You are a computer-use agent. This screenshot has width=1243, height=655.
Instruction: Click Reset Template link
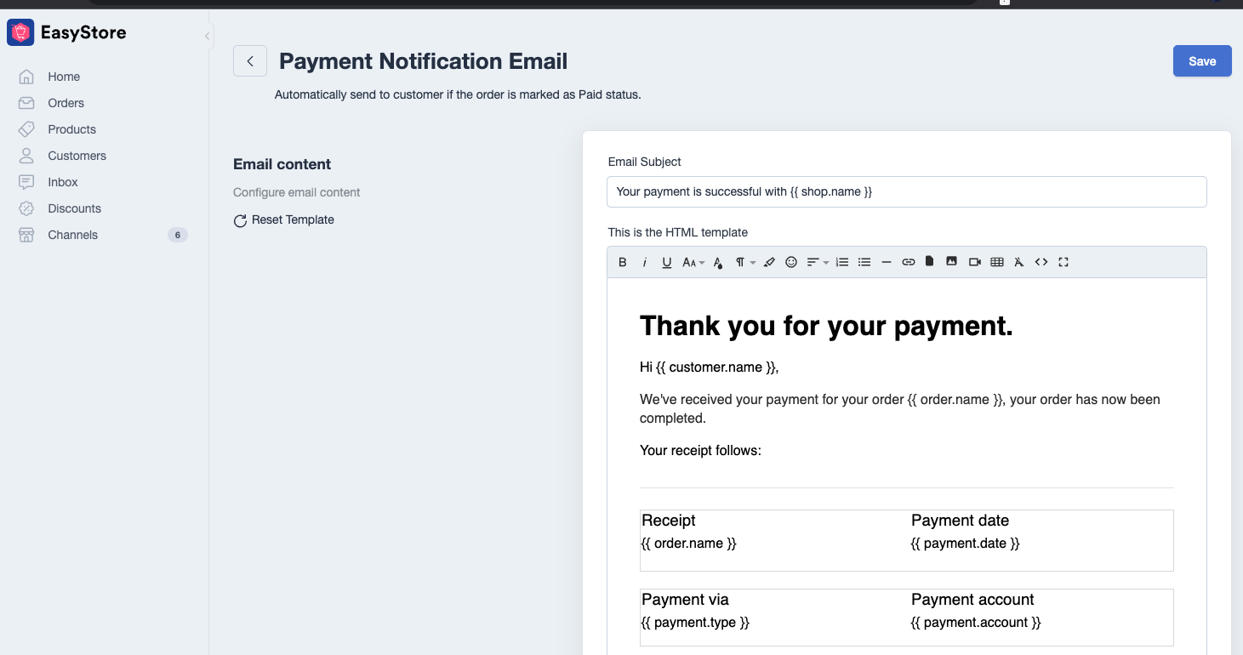pos(293,219)
